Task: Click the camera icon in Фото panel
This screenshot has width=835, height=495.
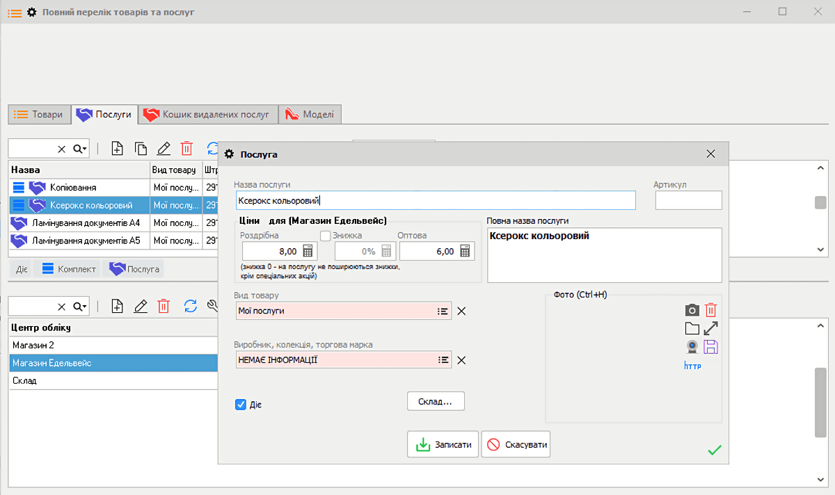Action: (x=692, y=310)
